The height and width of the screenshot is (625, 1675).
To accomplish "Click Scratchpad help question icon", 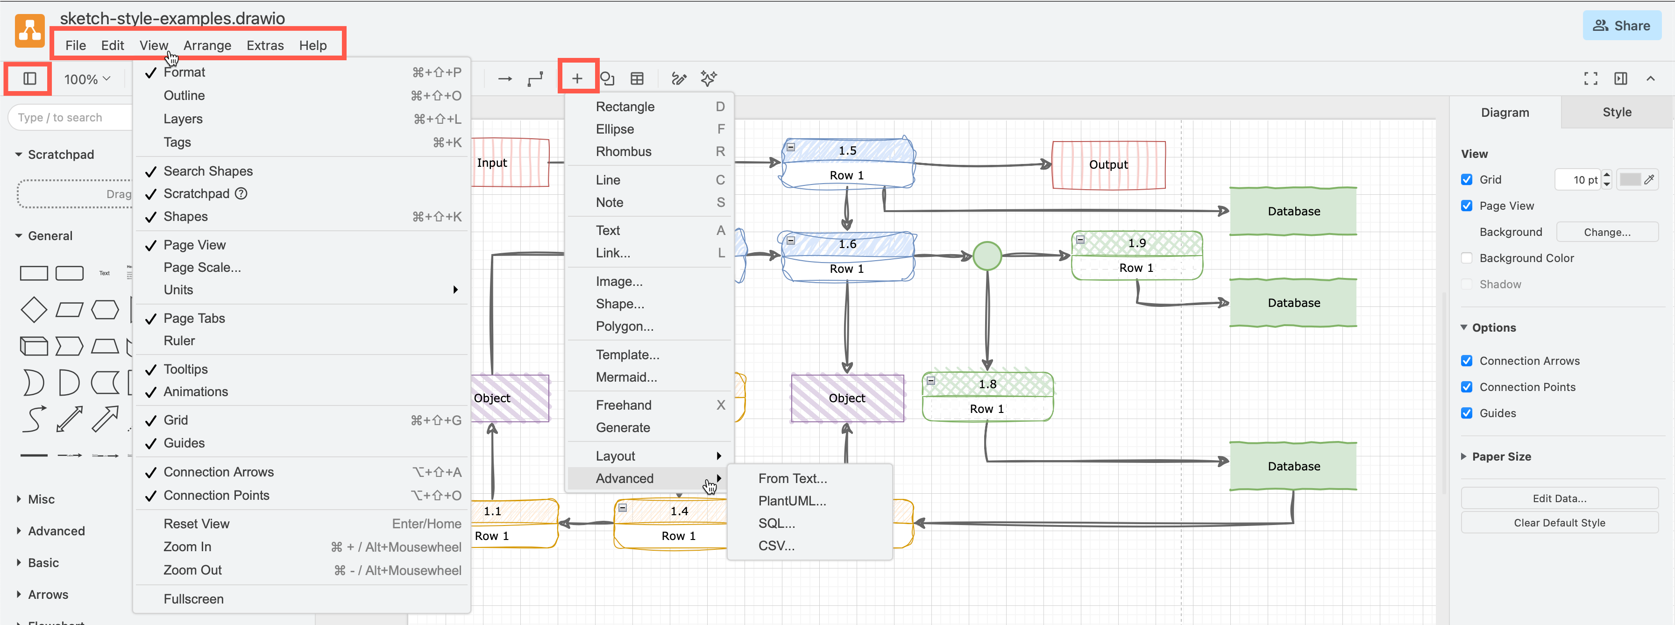I will point(241,193).
